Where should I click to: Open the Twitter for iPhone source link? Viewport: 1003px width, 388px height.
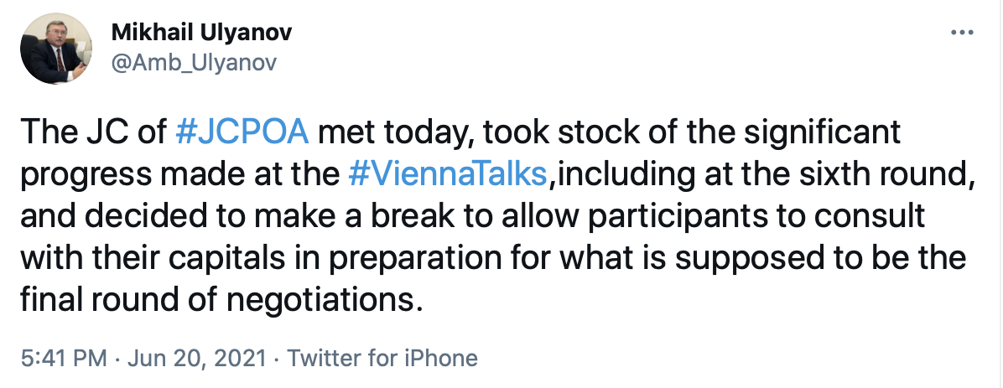coord(382,359)
